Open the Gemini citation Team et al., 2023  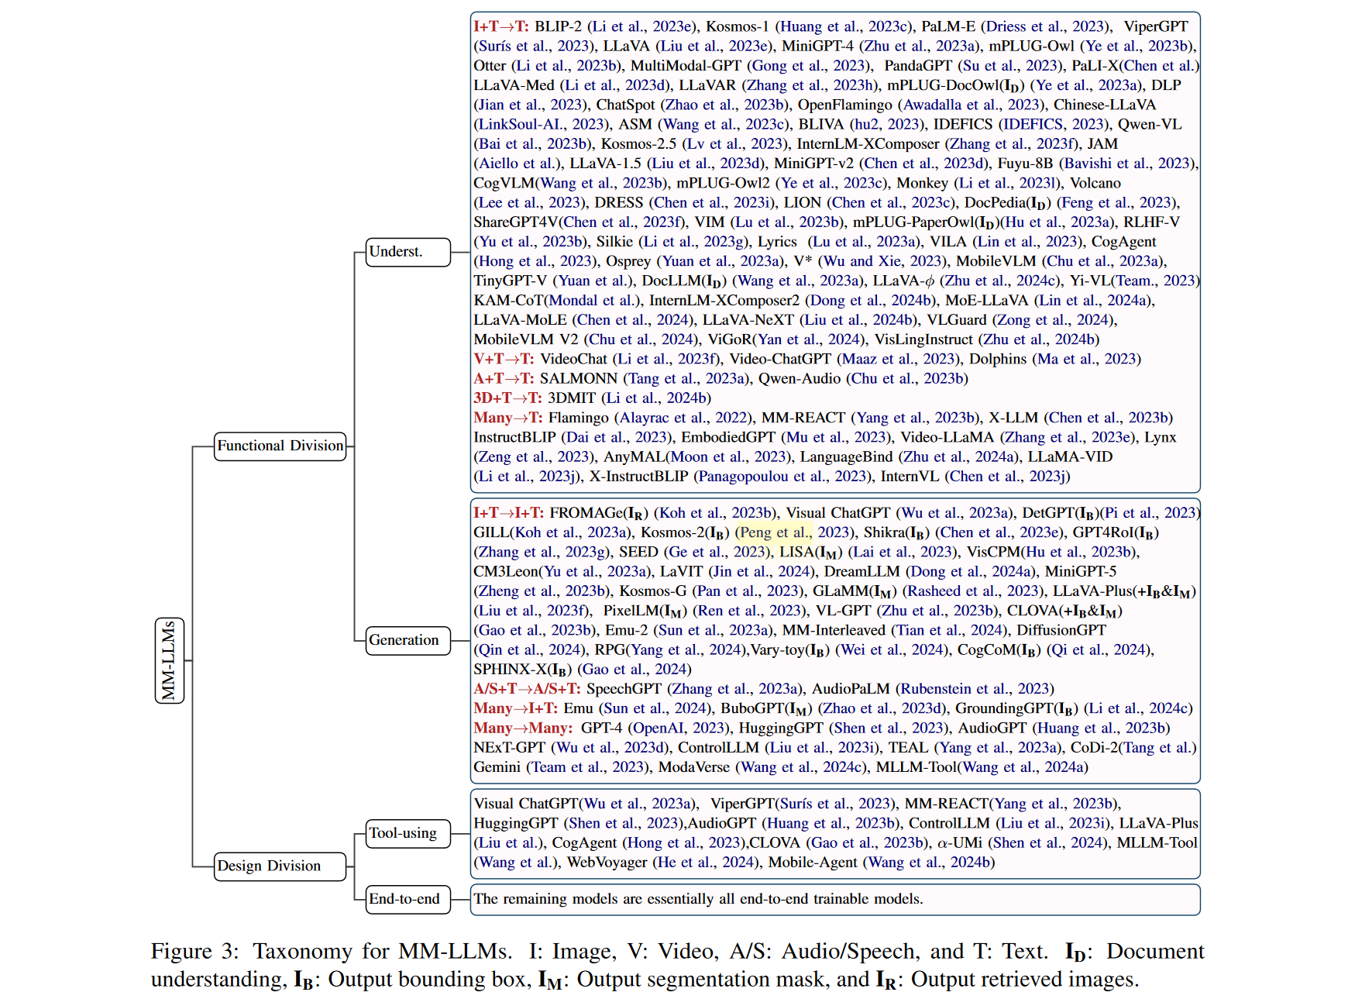[587, 767]
